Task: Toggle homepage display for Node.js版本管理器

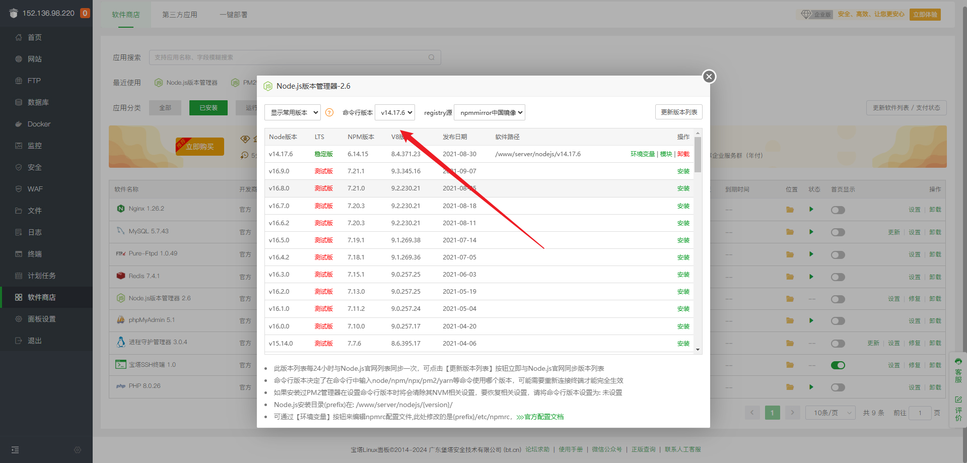Action: (838, 299)
